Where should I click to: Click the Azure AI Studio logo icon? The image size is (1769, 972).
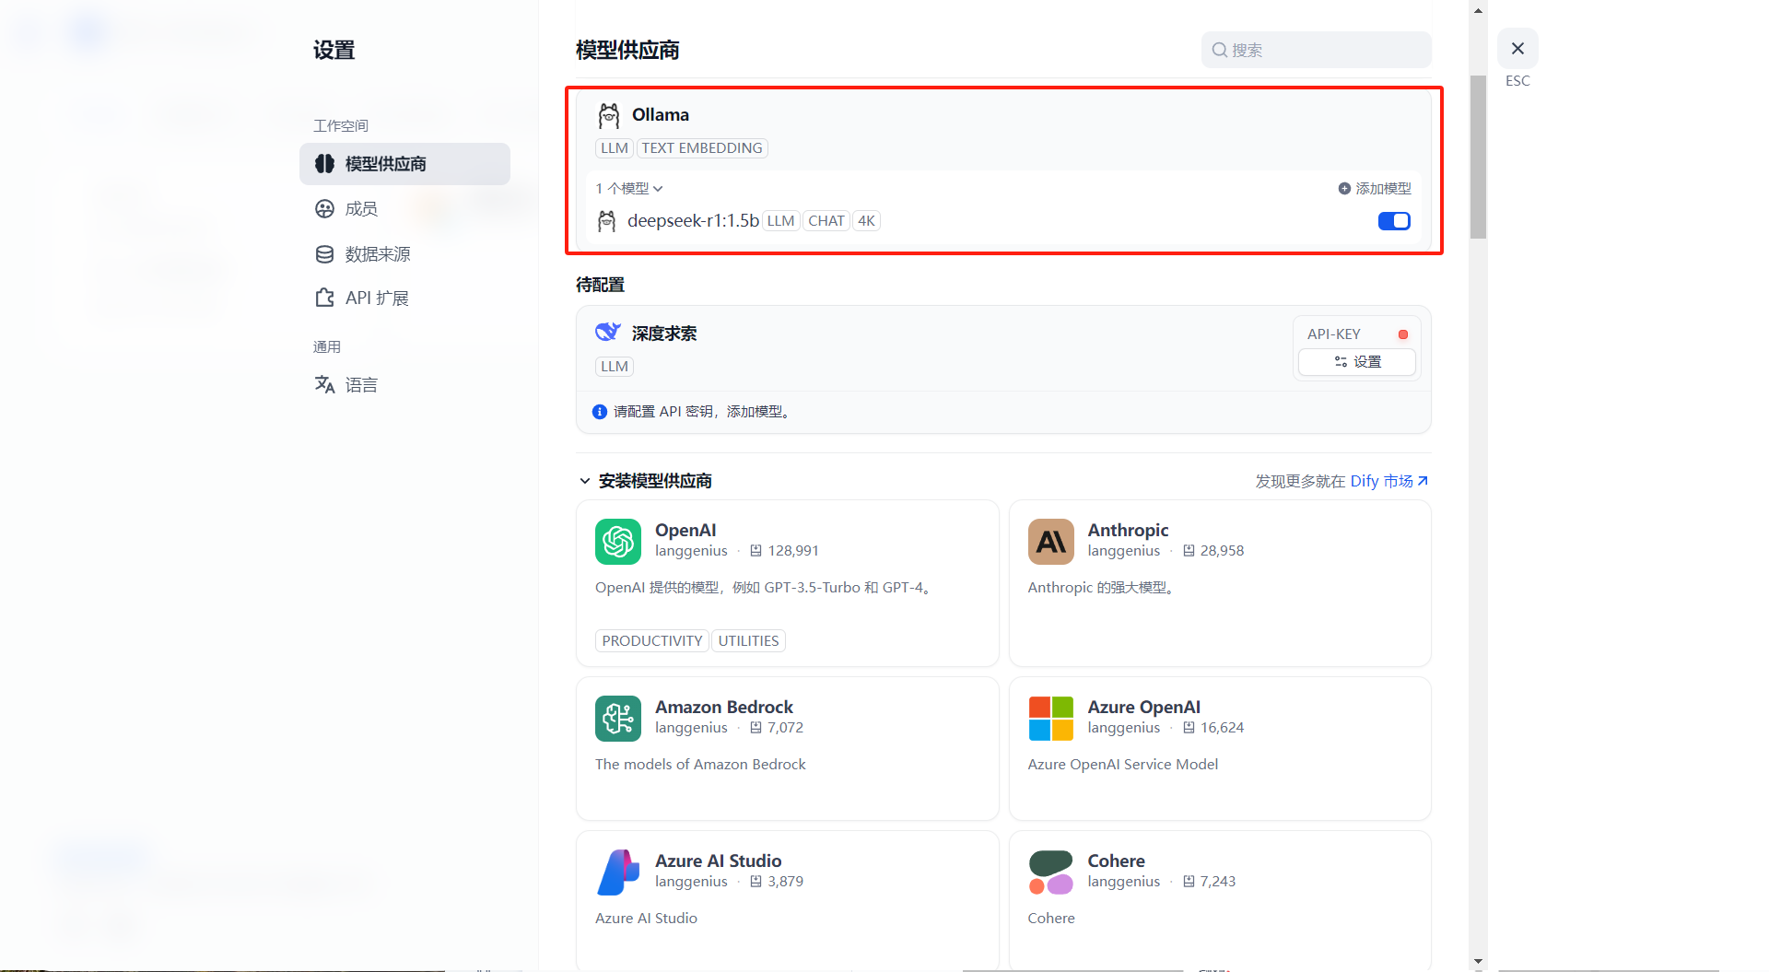[618, 872]
